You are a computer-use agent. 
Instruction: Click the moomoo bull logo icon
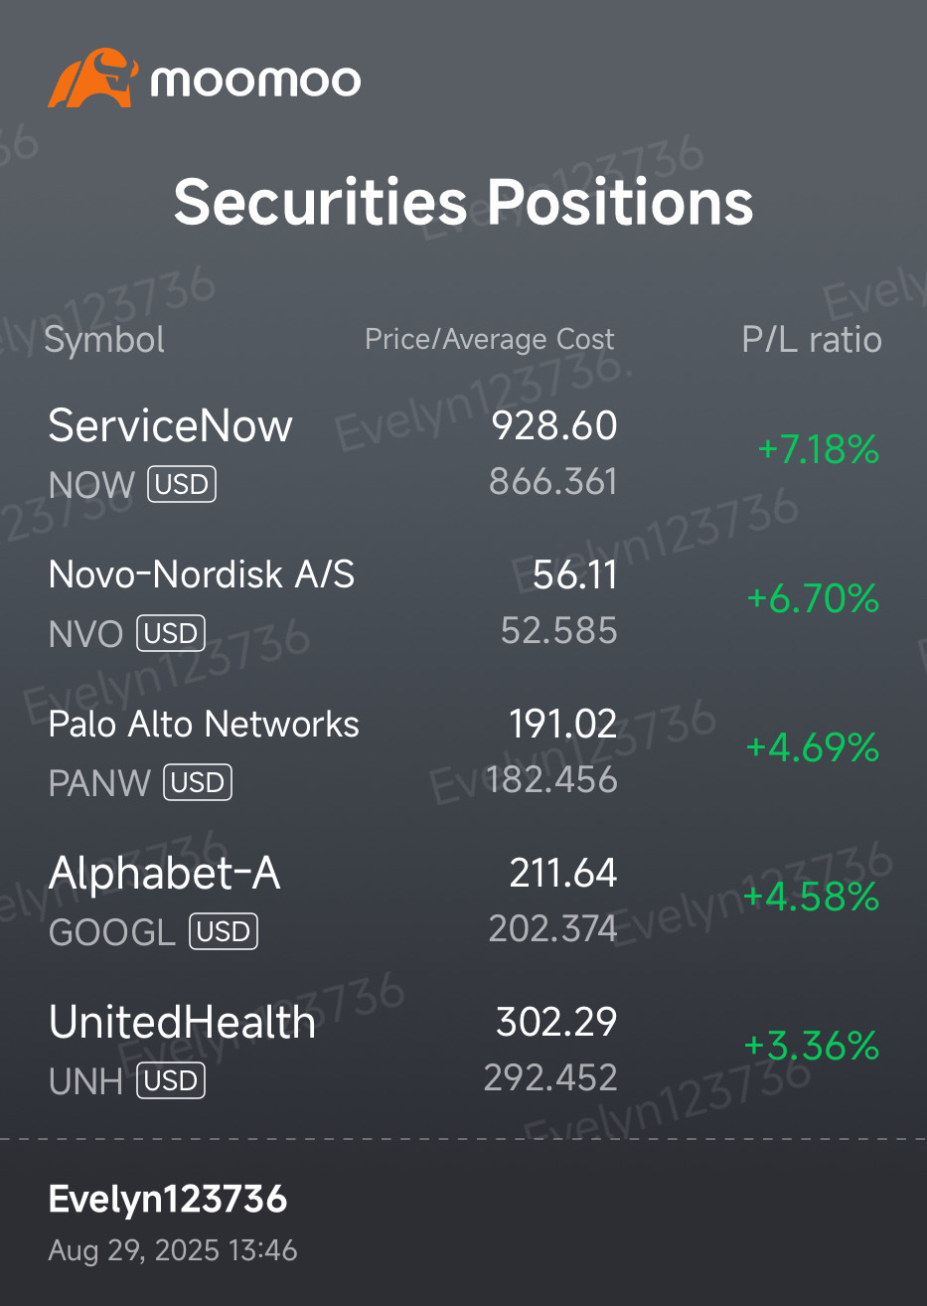(x=93, y=78)
